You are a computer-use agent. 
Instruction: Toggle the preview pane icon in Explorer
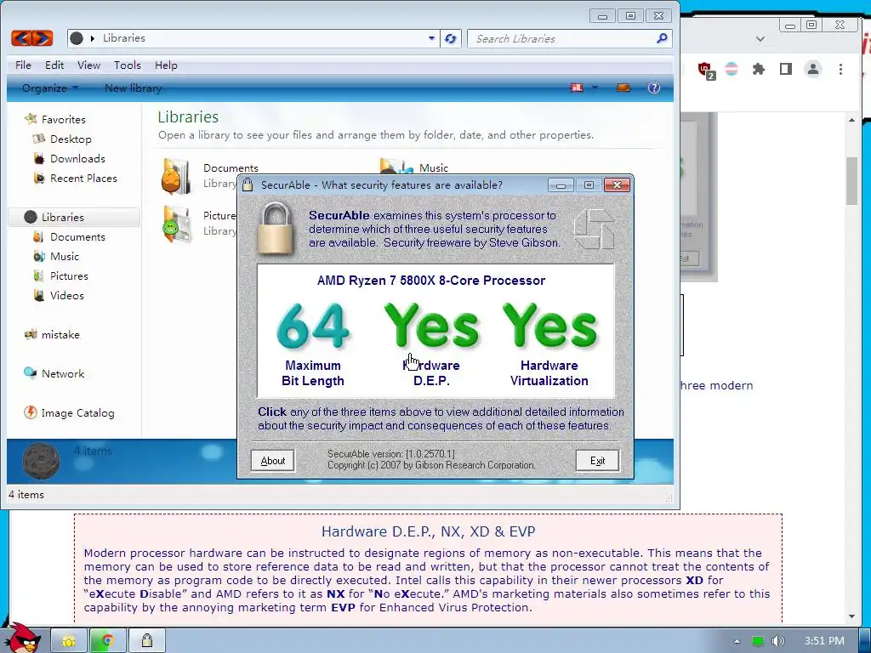tap(623, 88)
